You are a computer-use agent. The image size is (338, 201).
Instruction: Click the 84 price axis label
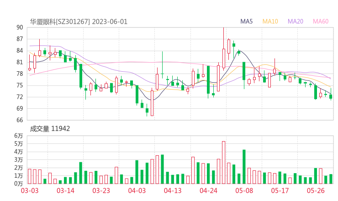pos(20,51)
